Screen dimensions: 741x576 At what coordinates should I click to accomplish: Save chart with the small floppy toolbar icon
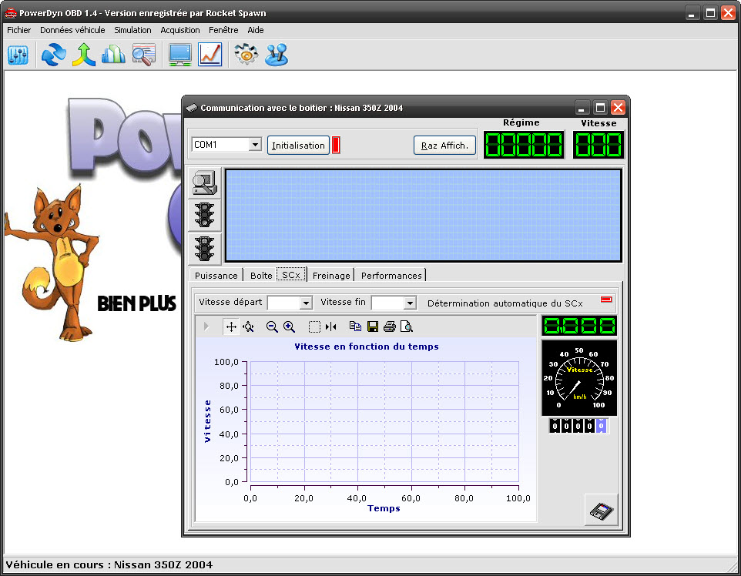[x=373, y=327]
